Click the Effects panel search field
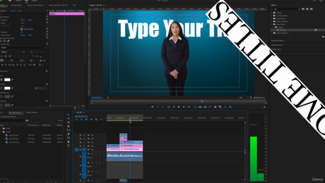This screenshot has height=183, width=325. point(285,9)
